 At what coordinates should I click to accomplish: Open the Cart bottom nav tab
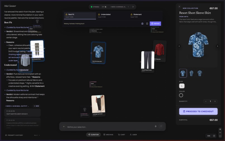tap(121, 135)
